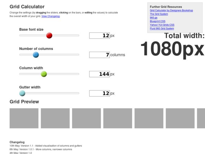This screenshot has width=205, height=154.
Task: Click the fourth grid preview column block
Action: 118,118
